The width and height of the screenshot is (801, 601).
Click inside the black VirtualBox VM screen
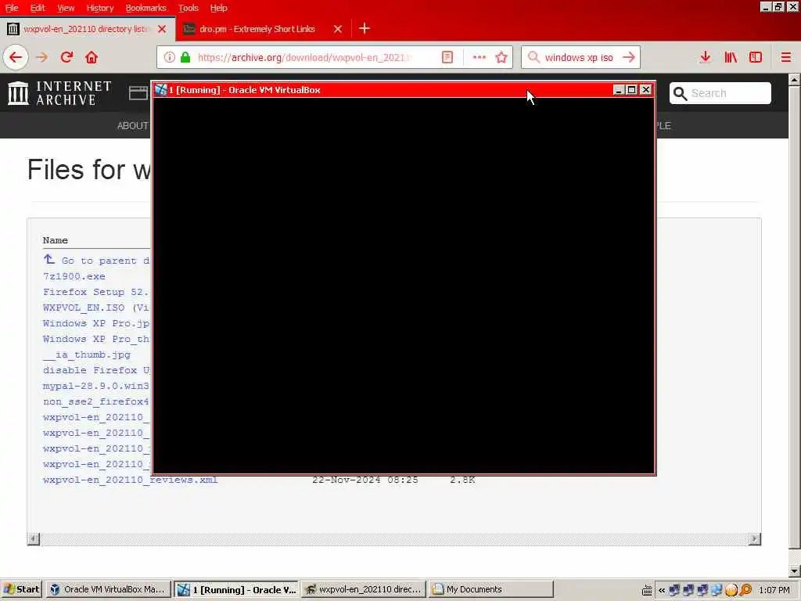pos(404,285)
